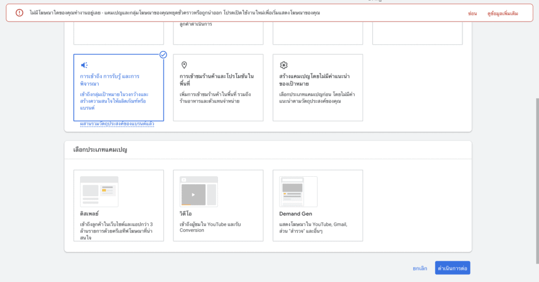Toggle the blue checkmark on selected objective
Viewport: 539px width, 282px height.
(163, 55)
